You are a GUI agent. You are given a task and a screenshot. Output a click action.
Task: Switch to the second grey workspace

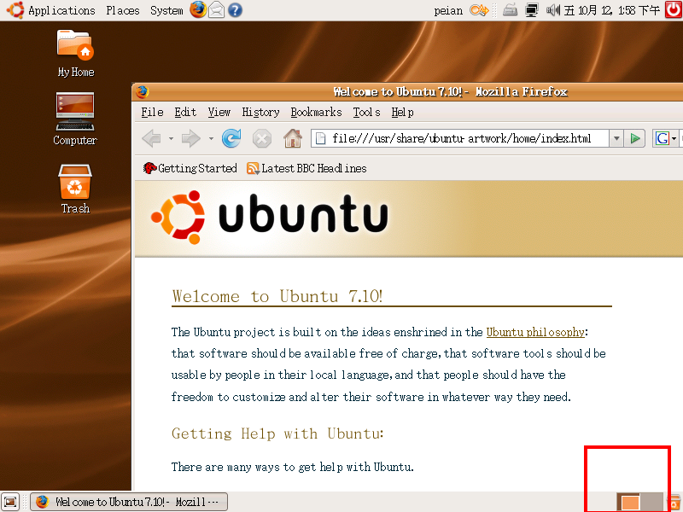[x=652, y=502]
